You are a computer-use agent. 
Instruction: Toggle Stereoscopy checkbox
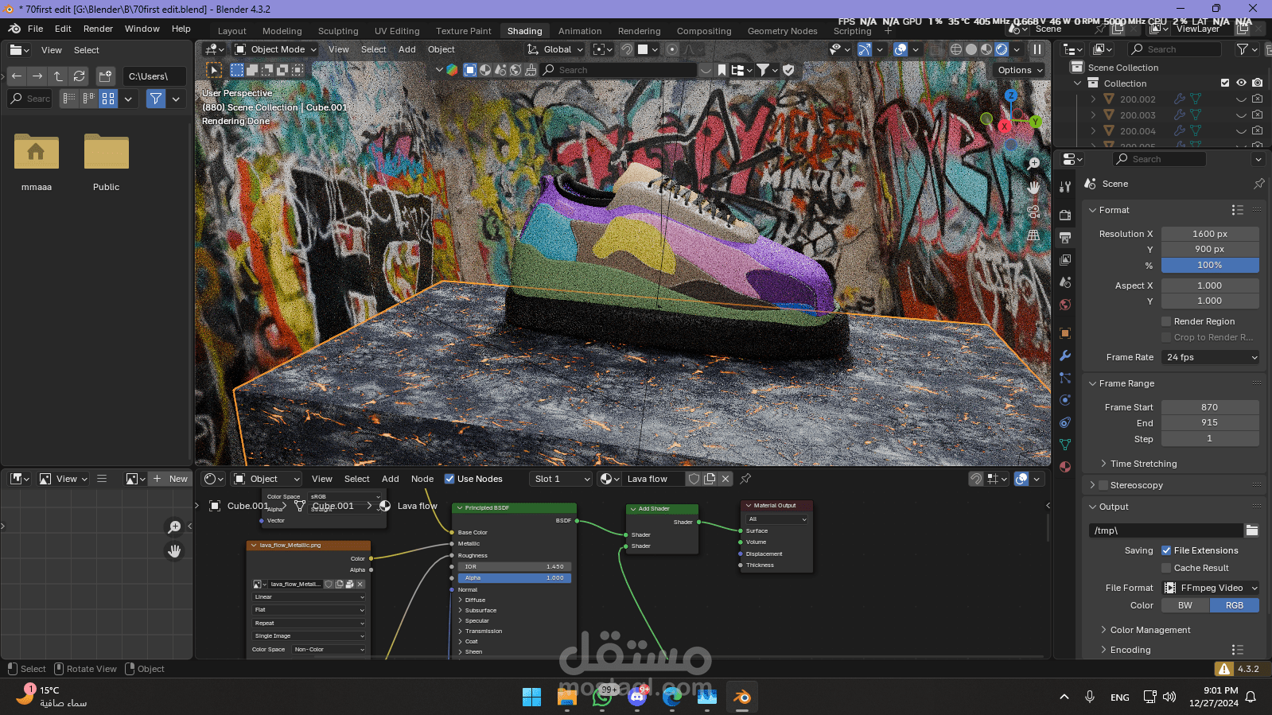1103,485
